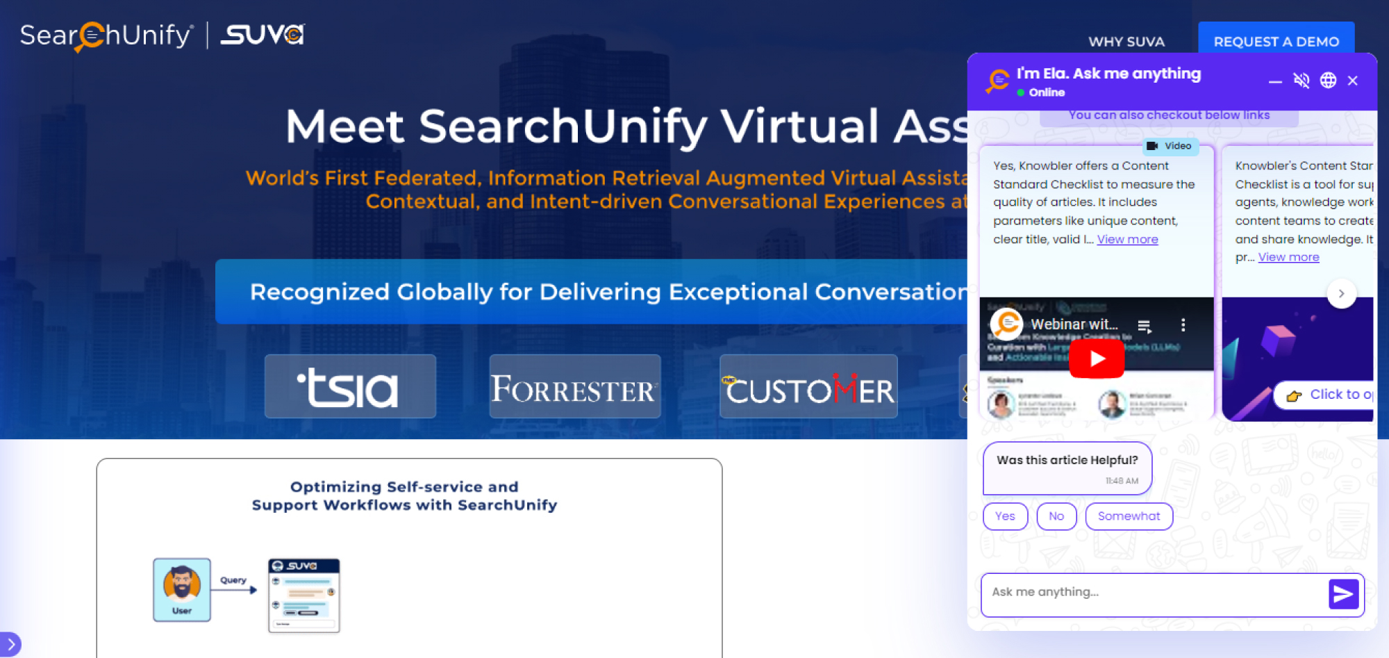The image size is (1389, 658).
Task: Focus the 'Ask me anything...' input field
Action: click(x=1153, y=594)
